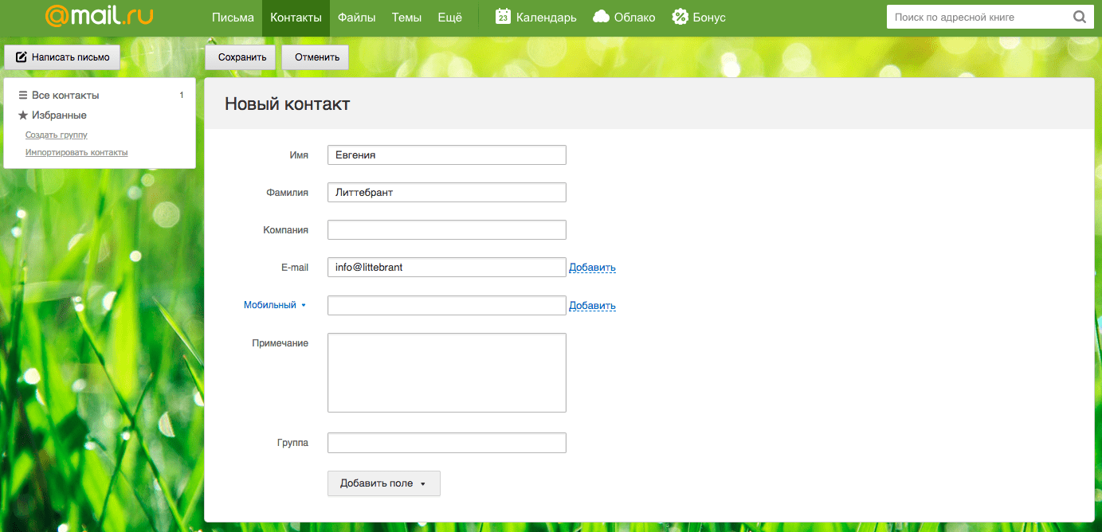Expand the Мобильный phone type dropdown
The height and width of the screenshot is (532, 1102).
(x=274, y=305)
